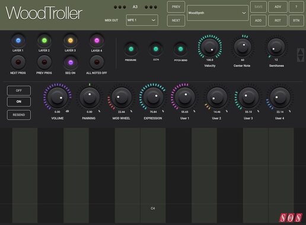This screenshot has width=306, height=225.
Task: Click the User 1 knob
Action: pyautogui.click(x=184, y=98)
